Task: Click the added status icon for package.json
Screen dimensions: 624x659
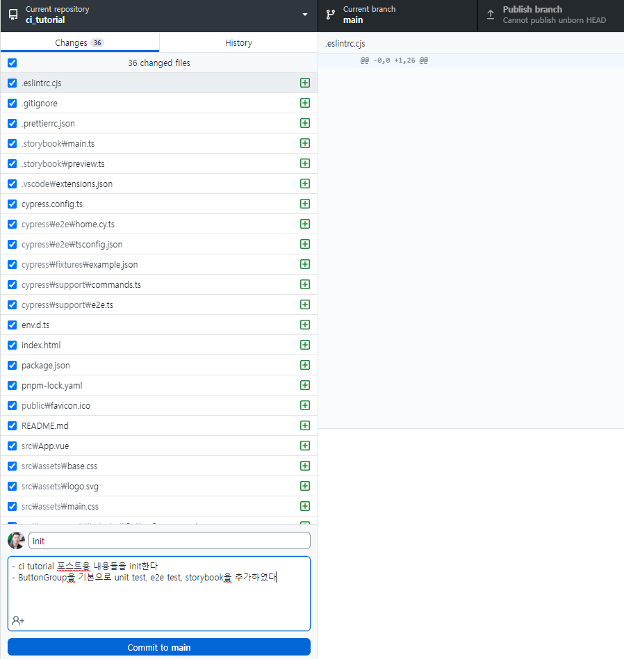Action: 305,365
